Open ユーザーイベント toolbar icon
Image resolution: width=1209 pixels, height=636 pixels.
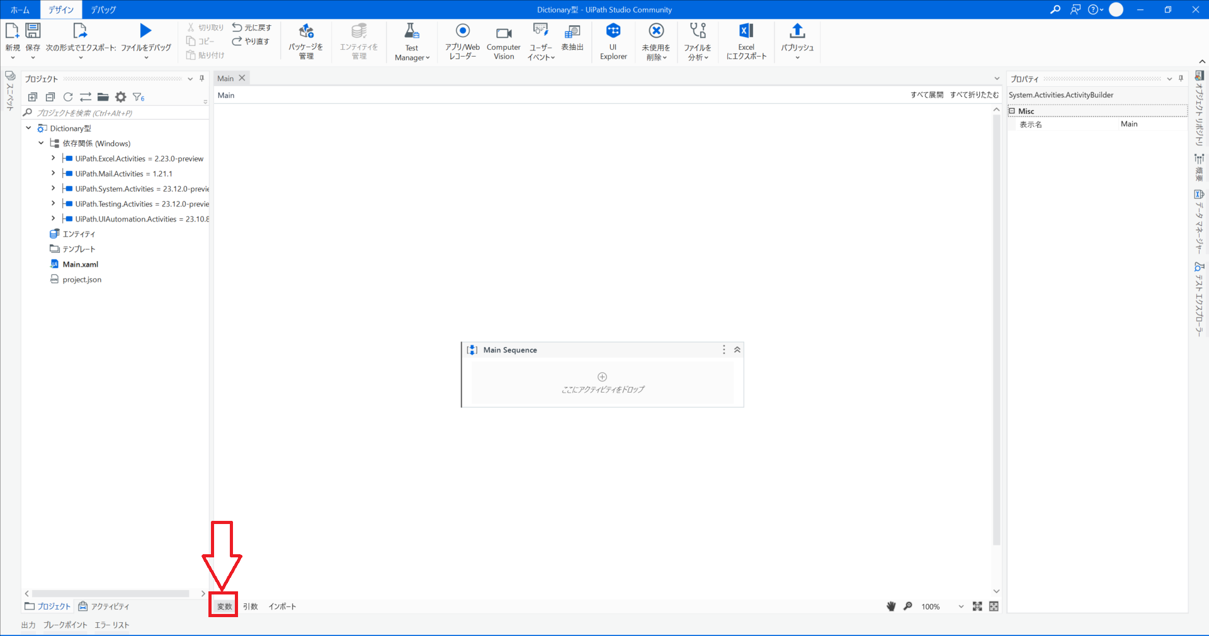(x=541, y=31)
